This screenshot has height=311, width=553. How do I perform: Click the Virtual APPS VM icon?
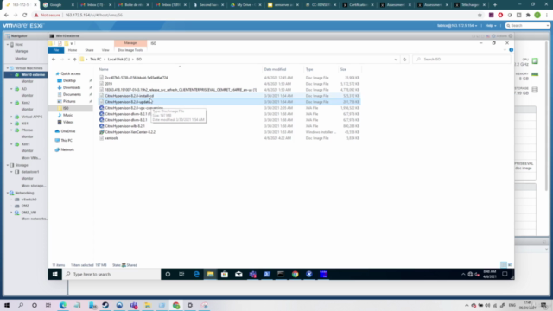[x=16, y=117]
